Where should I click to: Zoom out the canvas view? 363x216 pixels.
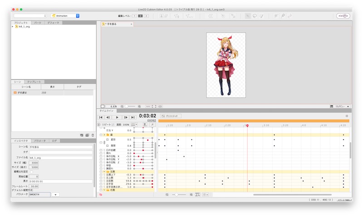tap(122, 106)
